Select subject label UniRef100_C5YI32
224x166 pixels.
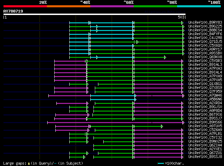tap(205, 138)
